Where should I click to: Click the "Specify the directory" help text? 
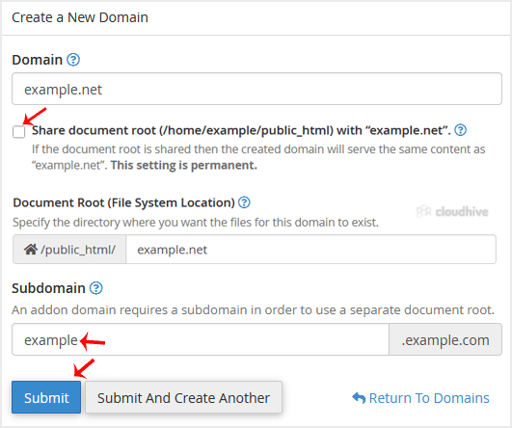click(x=196, y=223)
